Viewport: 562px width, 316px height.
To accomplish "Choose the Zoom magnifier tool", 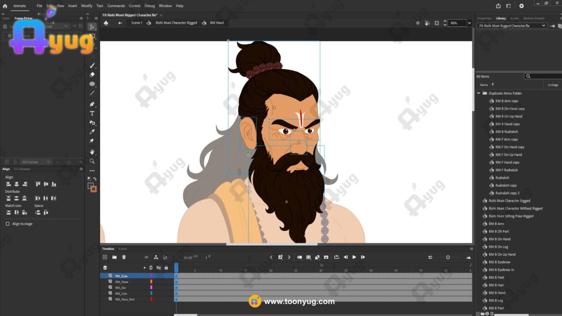I will pos(92,161).
